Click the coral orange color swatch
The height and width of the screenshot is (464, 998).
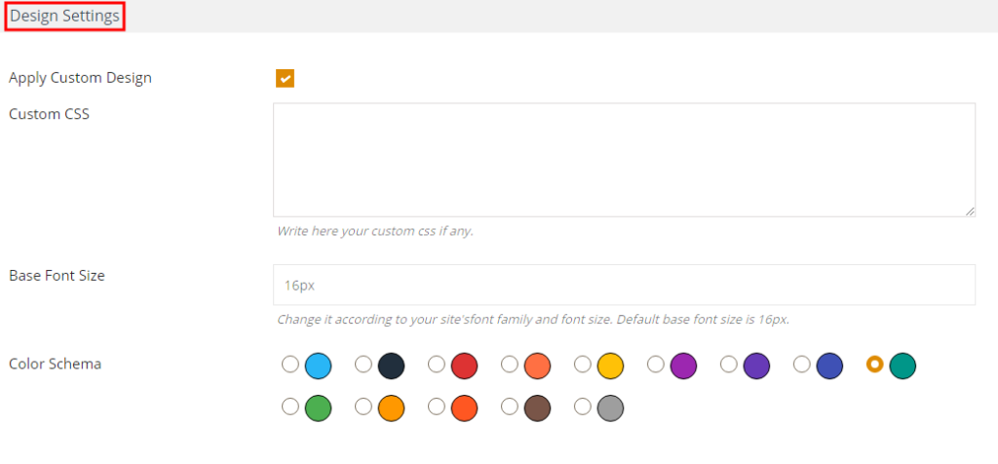pos(537,367)
